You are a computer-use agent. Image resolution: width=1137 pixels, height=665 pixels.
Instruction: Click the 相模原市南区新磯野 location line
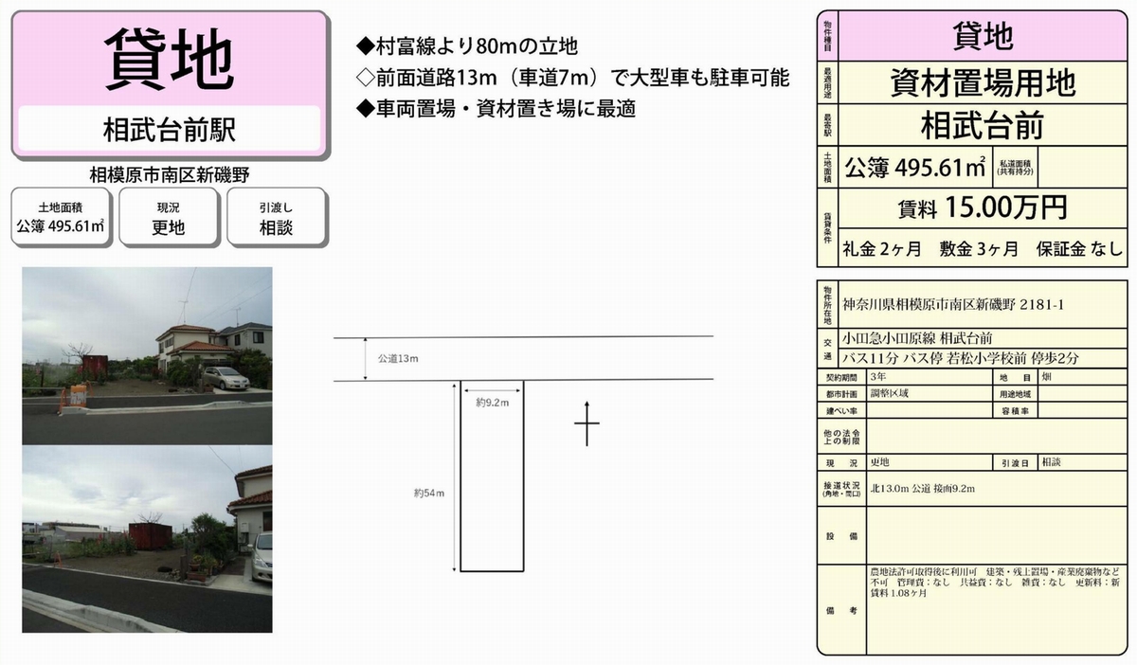click(170, 174)
